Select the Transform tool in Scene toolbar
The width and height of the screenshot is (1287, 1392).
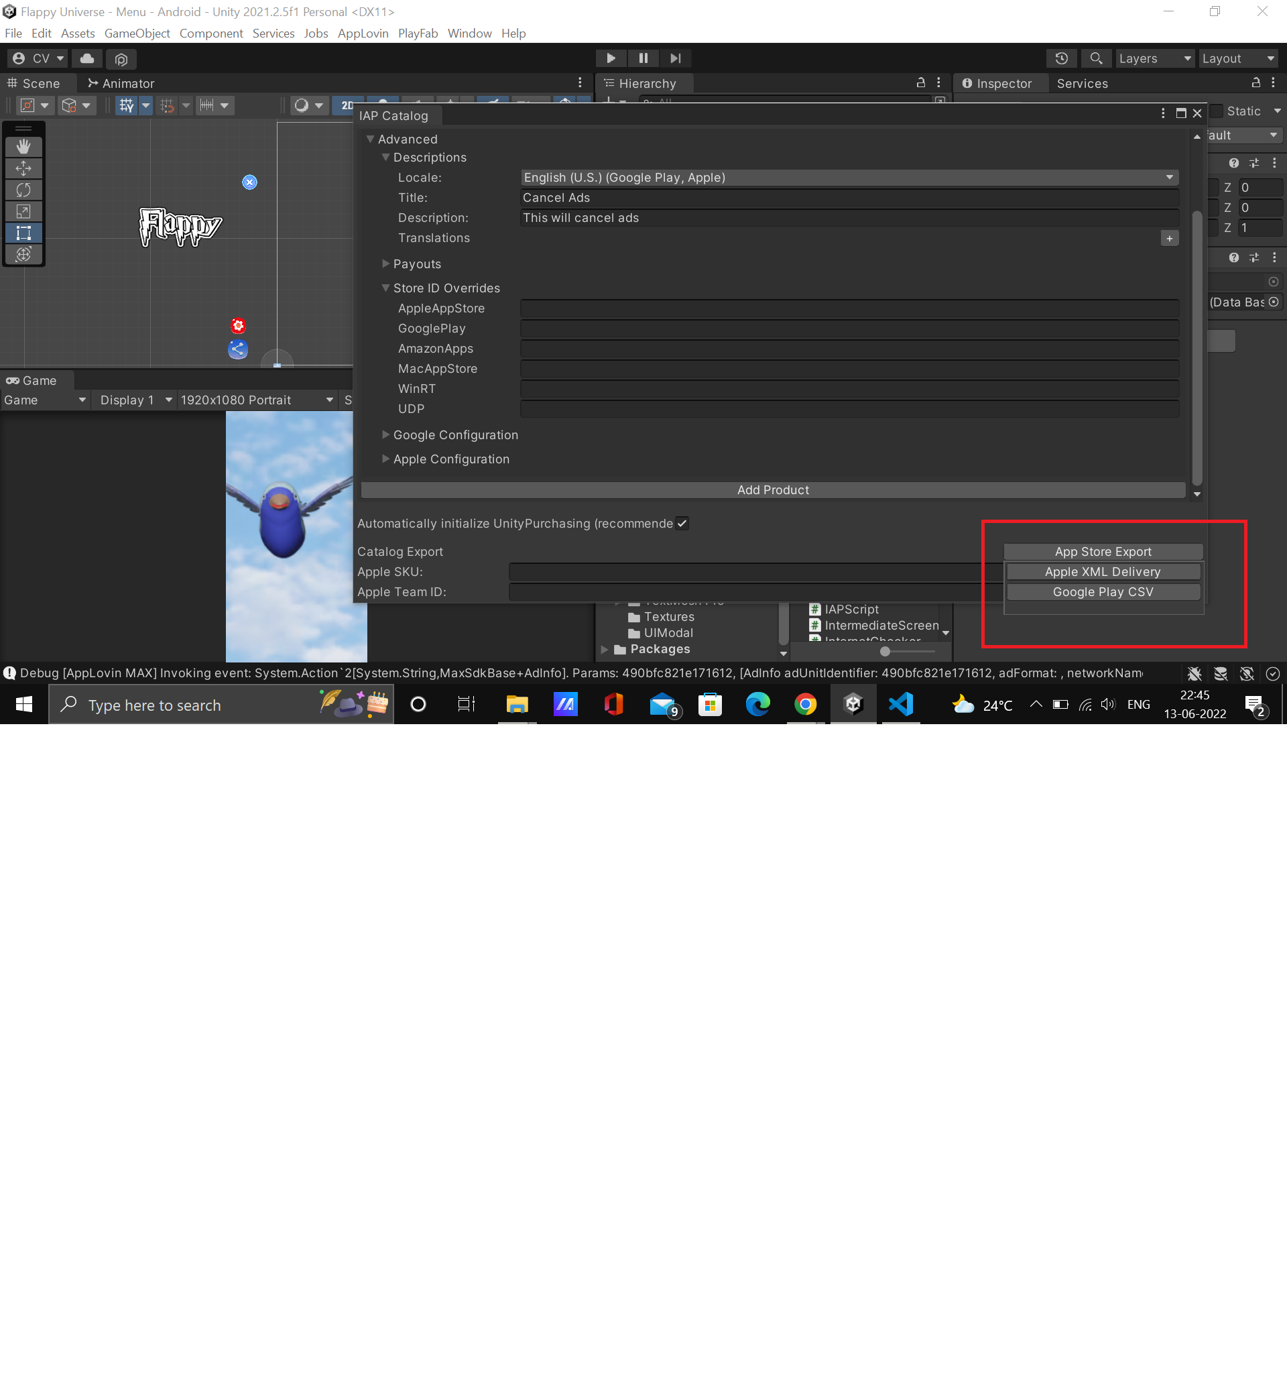pos(23,254)
